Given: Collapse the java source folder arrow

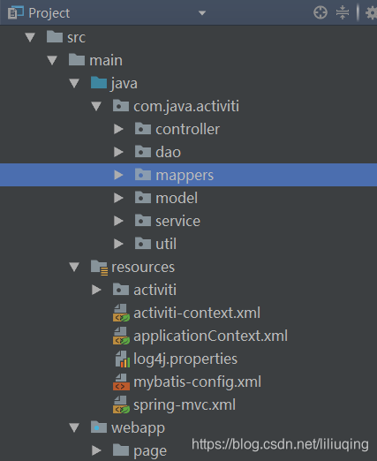Looking at the screenshot, I should pyautogui.click(x=74, y=83).
